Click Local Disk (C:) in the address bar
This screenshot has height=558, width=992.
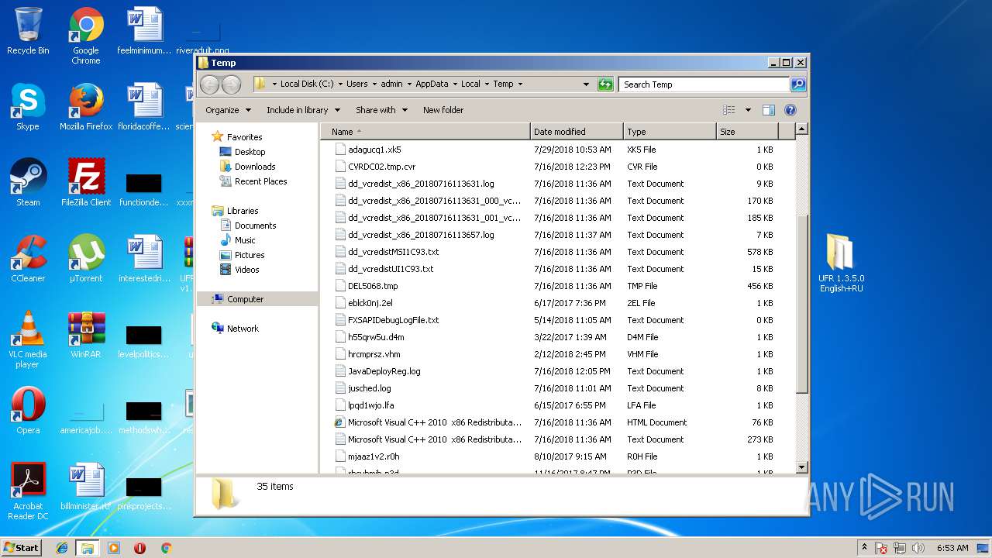306,84
